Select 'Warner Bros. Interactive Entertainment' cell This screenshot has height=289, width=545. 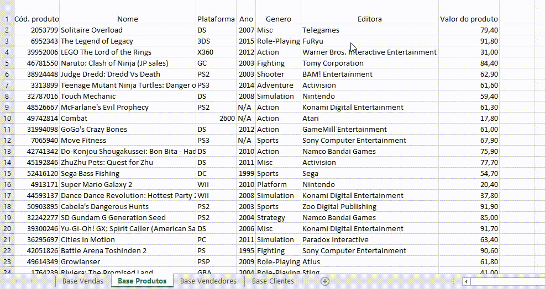(x=369, y=52)
